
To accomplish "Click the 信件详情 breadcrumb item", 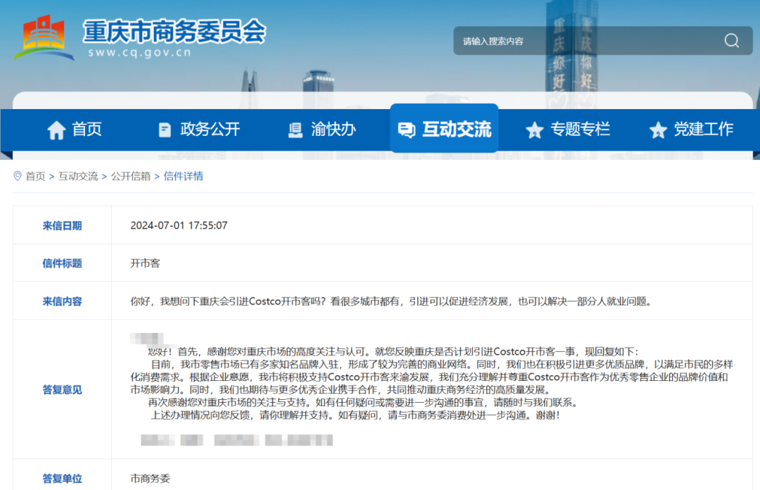I will pos(183,176).
